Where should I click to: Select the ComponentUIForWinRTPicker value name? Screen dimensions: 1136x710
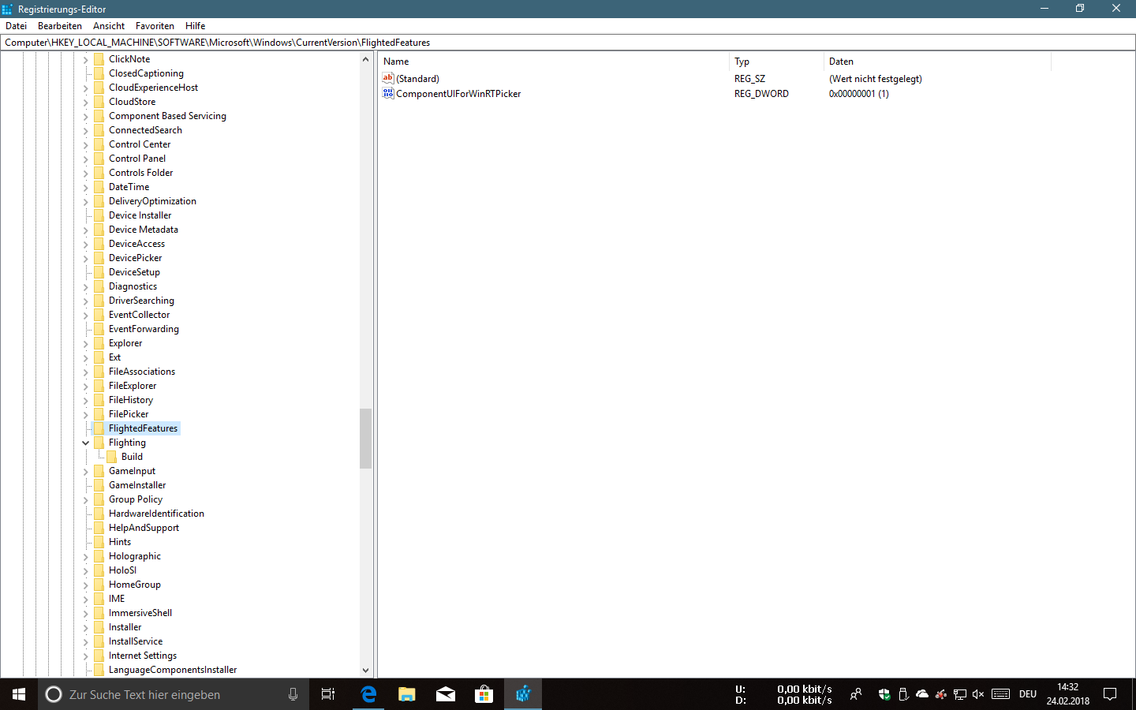tap(458, 94)
